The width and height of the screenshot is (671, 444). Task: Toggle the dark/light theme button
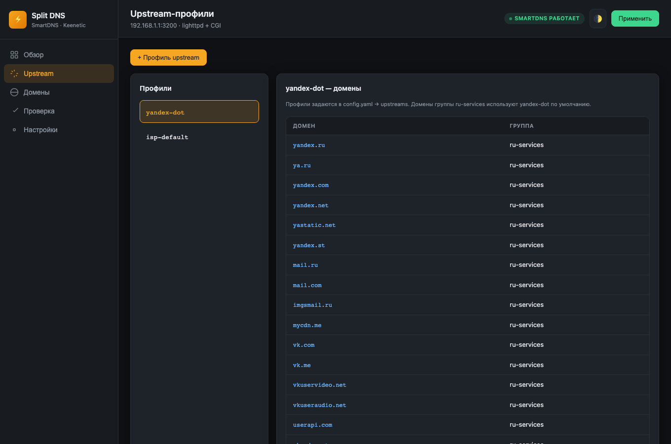point(598,19)
